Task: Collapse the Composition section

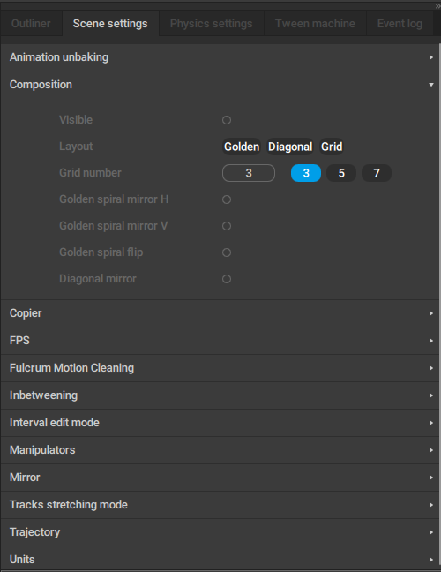Action: point(220,85)
